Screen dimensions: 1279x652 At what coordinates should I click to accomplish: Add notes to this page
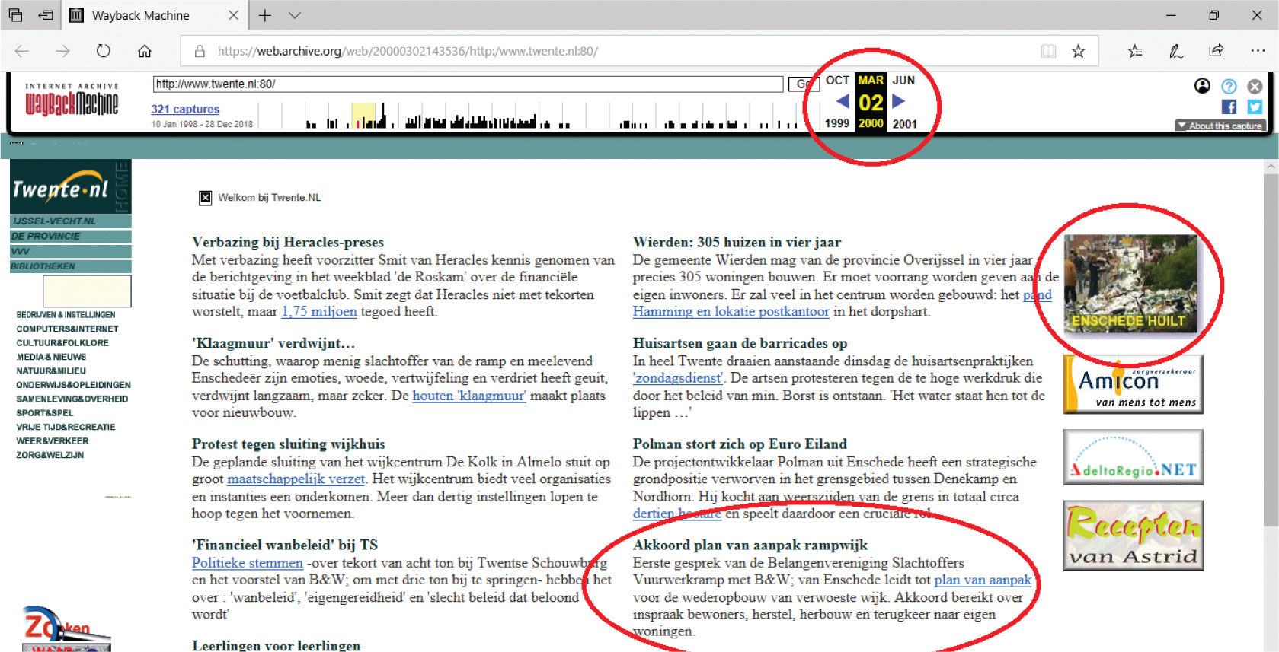tap(1175, 51)
